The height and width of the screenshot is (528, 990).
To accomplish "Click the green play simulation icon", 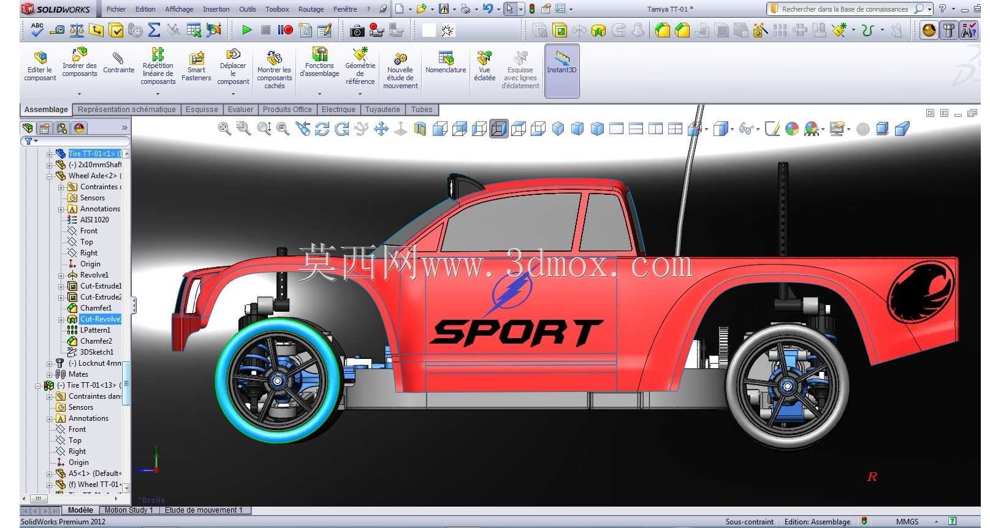I will click(x=246, y=30).
